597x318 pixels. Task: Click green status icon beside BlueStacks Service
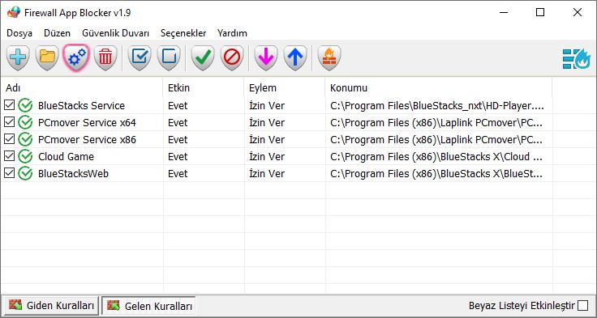click(x=25, y=105)
